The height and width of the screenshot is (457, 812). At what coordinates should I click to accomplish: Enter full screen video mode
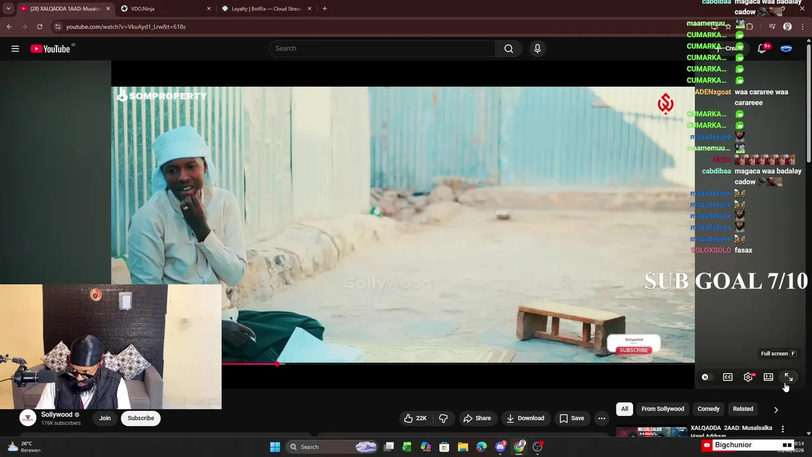point(789,377)
